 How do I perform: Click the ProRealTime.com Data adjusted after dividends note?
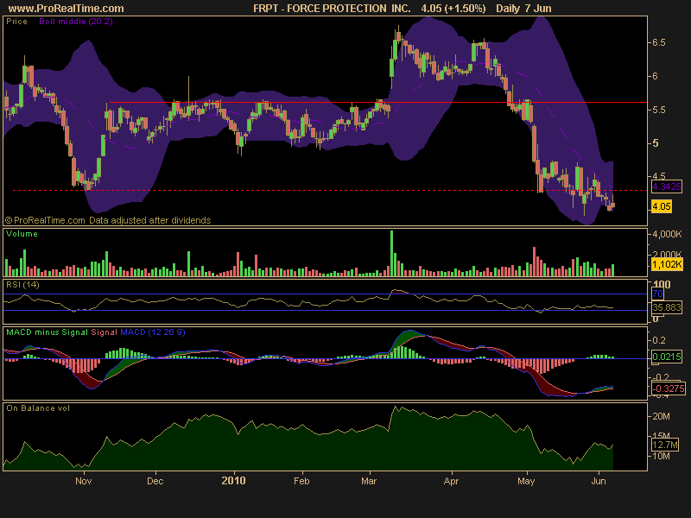click(x=108, y=220)
